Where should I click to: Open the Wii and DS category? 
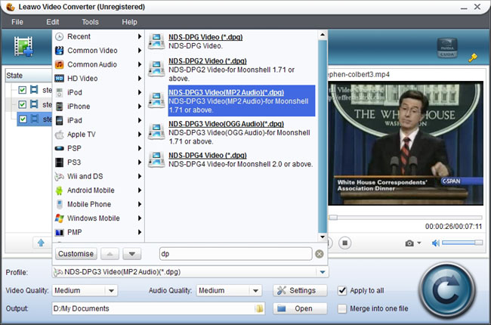[x=98, y=176]
